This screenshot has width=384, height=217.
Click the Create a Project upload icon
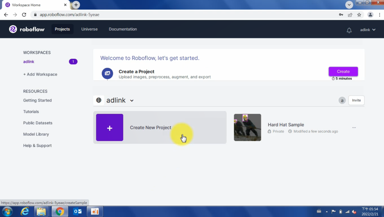[x=107, y=73]
